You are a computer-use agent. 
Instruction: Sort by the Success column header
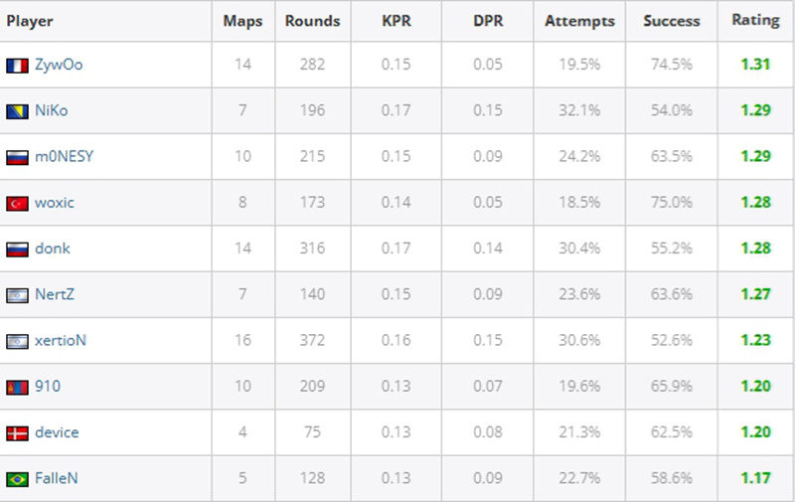point(672,21)
